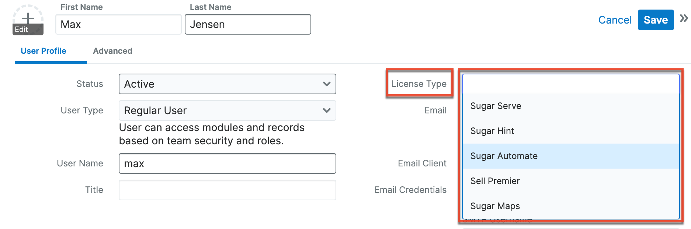Expand the side panel with double chevron
The height and width of the screenshot is (229, 691).
tap(684, 18)
